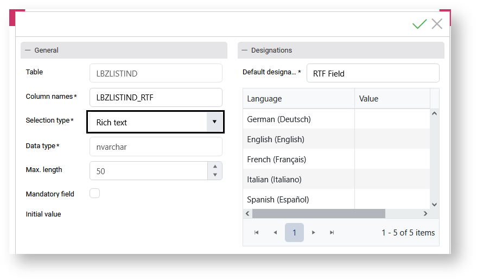Go to the first page in the pager

click(x=257, y=233)
